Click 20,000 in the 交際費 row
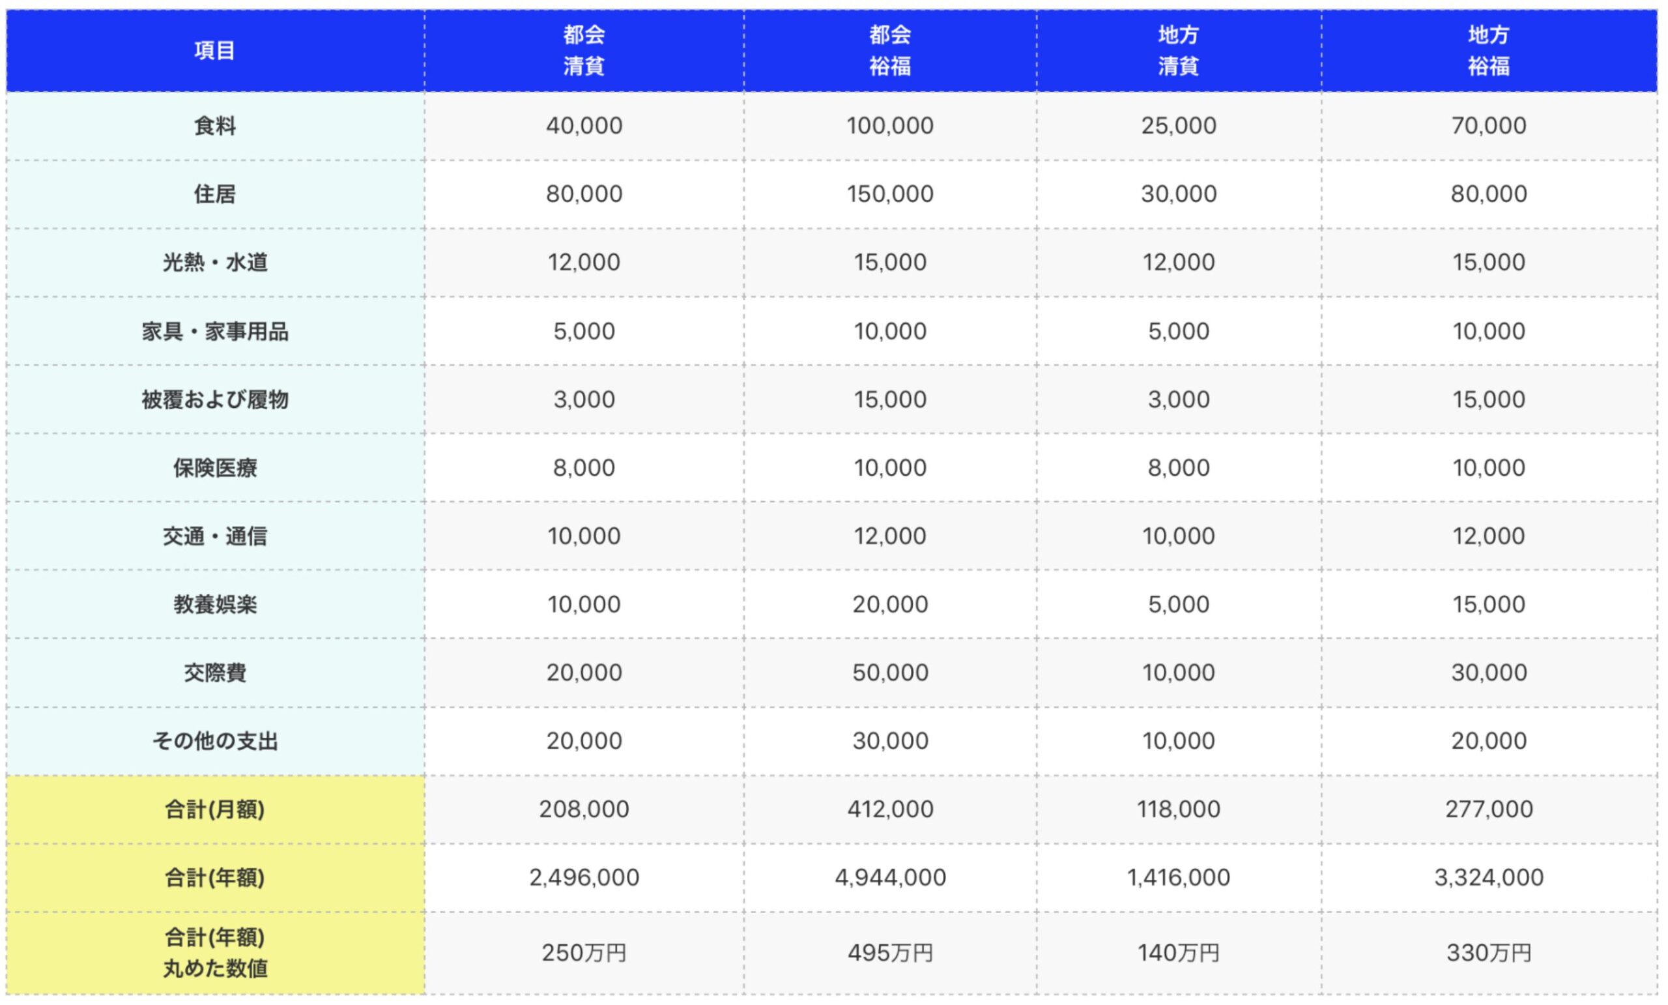This screenshot has height=1005, width=1668. 584,673
